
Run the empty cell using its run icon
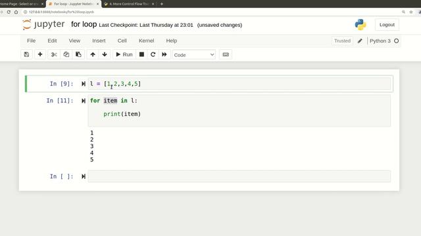[84, 176]
